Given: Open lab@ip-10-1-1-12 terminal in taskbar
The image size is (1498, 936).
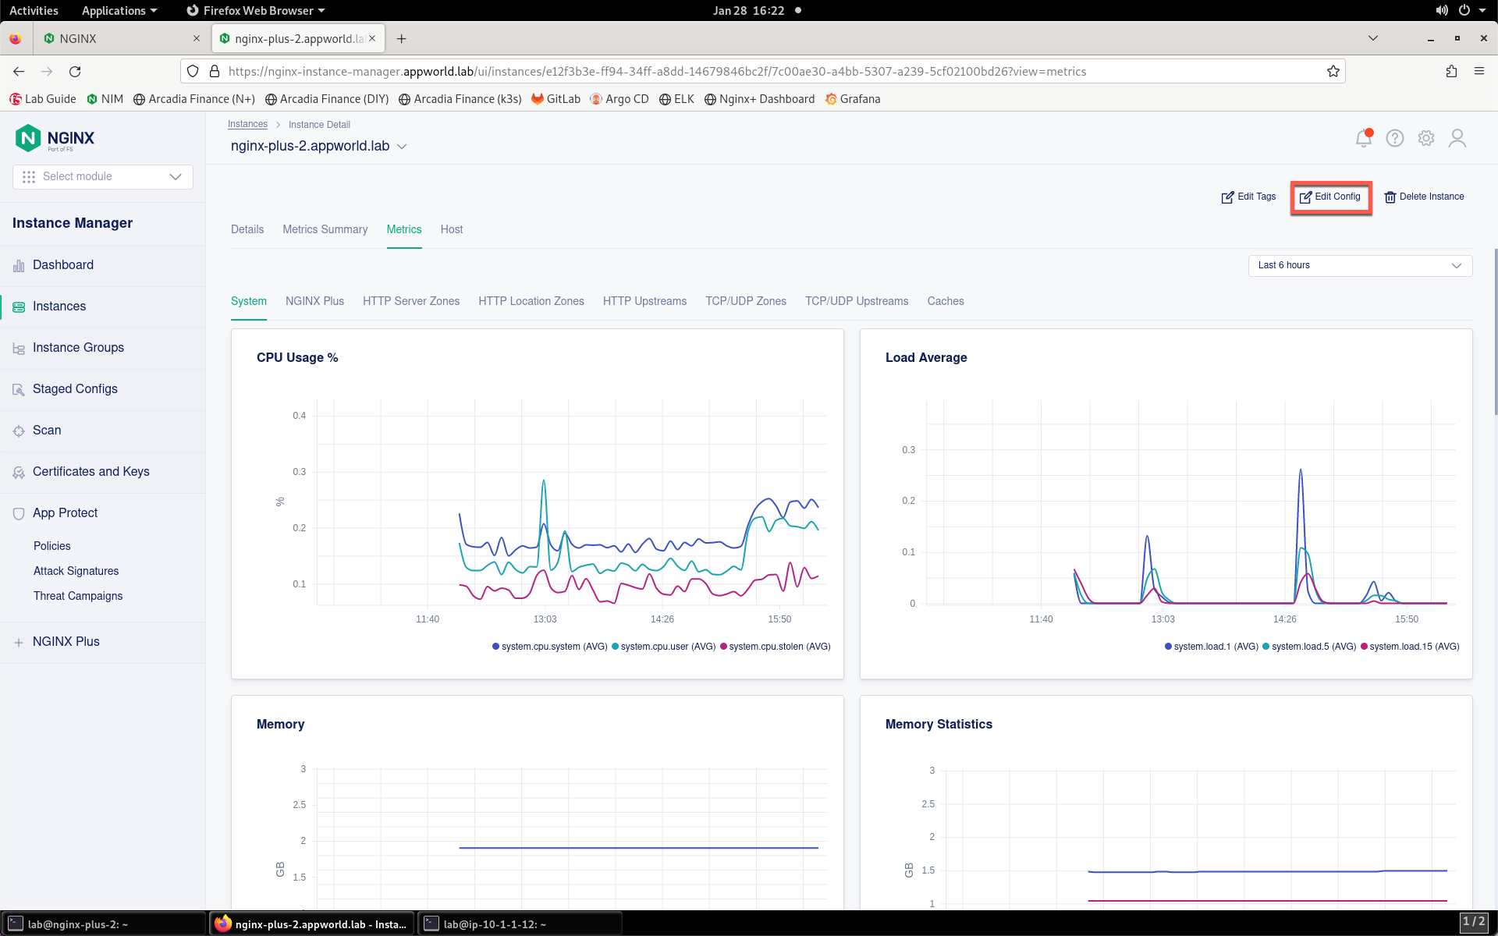Looking at the screenshot, I should tap(520, 924).
